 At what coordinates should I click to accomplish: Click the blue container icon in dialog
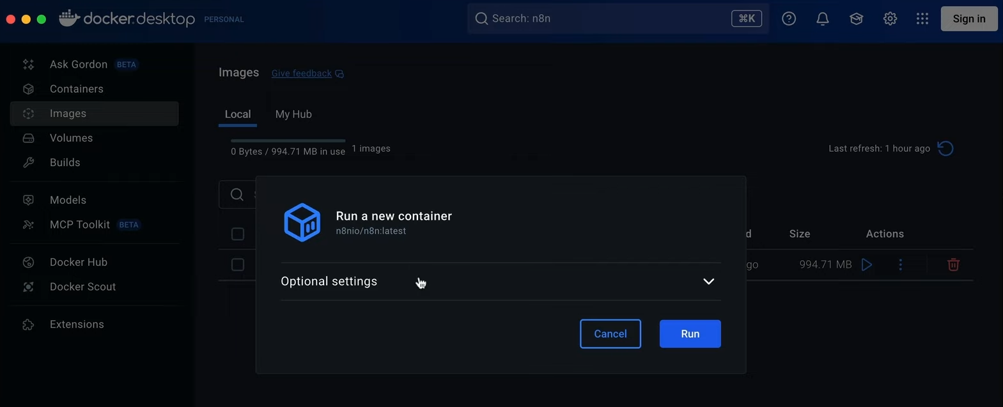tap(302, 222)
